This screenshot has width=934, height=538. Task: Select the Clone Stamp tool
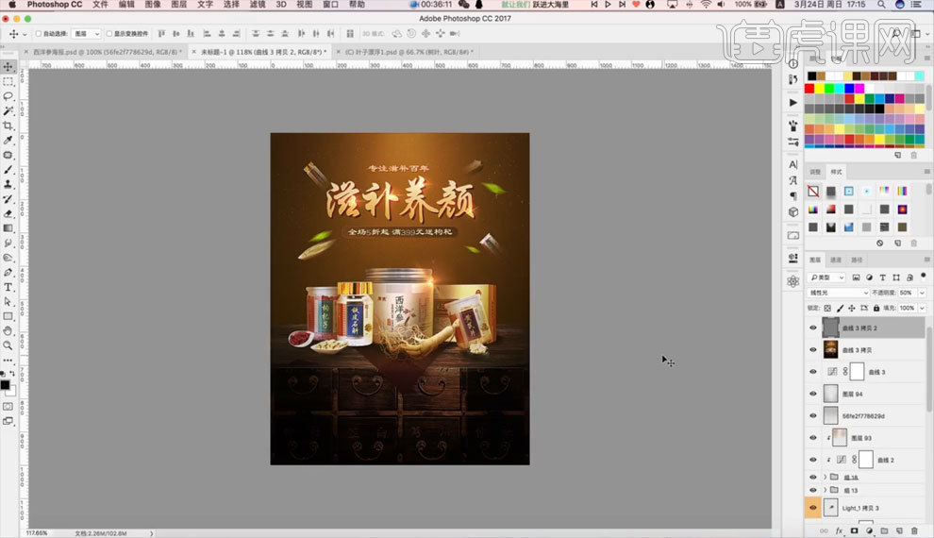pyautogui.click(x=8, y=184)
